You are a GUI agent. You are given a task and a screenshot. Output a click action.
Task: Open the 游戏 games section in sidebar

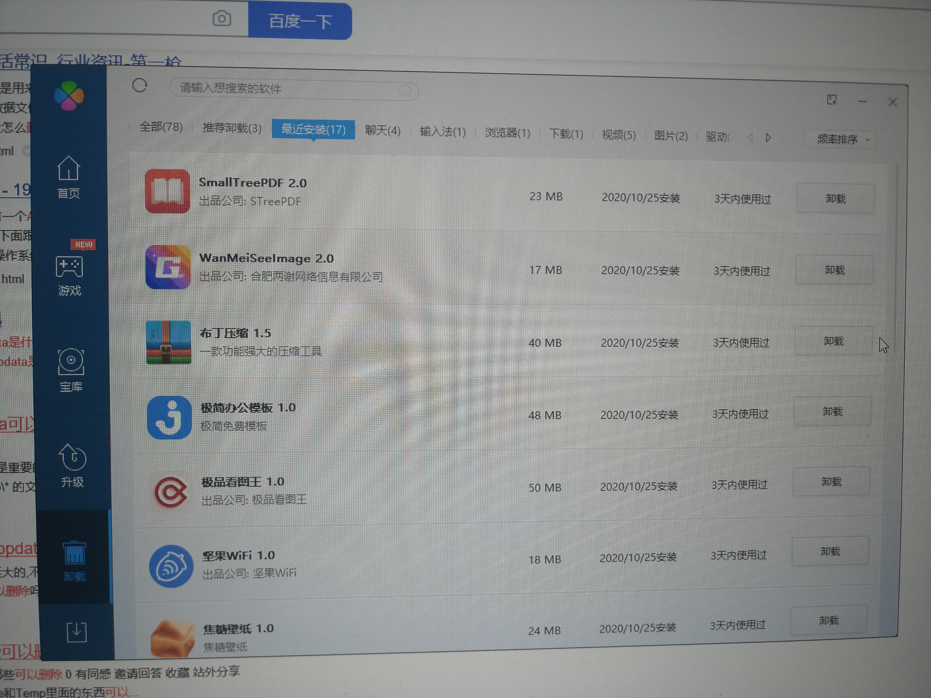[x=70, y=275]
